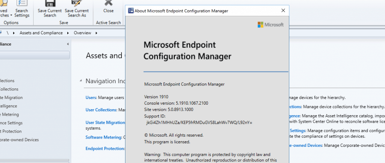Select Corporate-owned Devices node in the tree
This screenshot has height=163, width=385.
[x=20, y=140]
